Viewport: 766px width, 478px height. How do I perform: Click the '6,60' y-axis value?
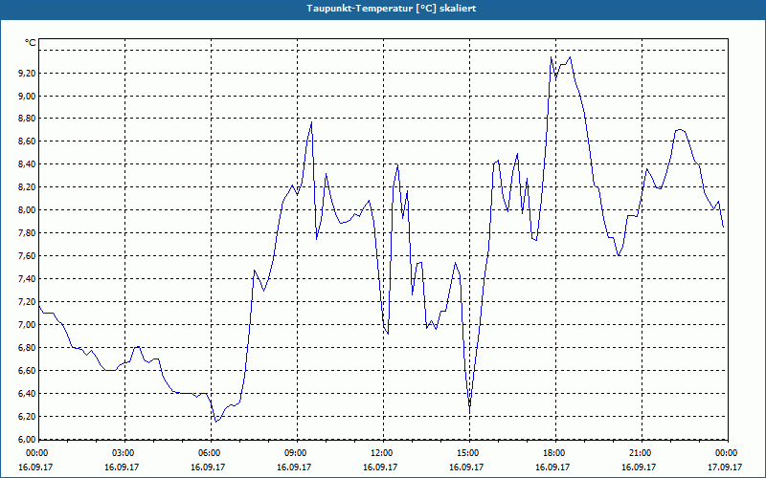click(27, 371)
